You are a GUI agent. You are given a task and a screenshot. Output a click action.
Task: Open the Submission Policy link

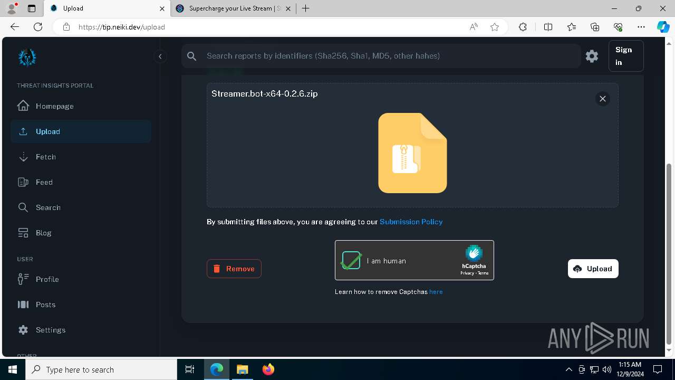coord(411,222)
